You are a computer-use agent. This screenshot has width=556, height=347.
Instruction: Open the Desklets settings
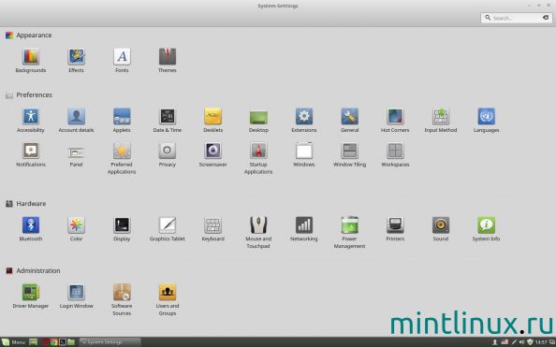[213, 120]
